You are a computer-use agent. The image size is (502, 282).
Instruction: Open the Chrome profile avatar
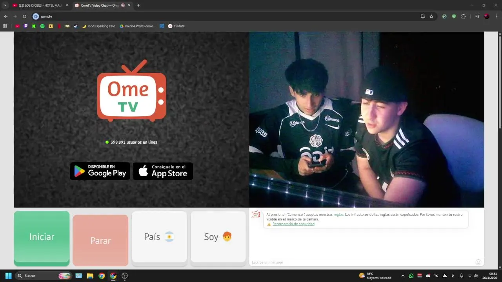487,16
